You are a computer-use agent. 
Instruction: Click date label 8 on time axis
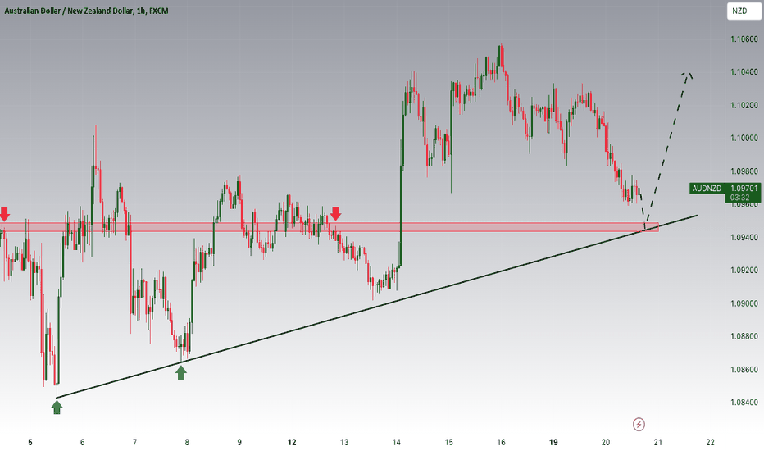187,442
